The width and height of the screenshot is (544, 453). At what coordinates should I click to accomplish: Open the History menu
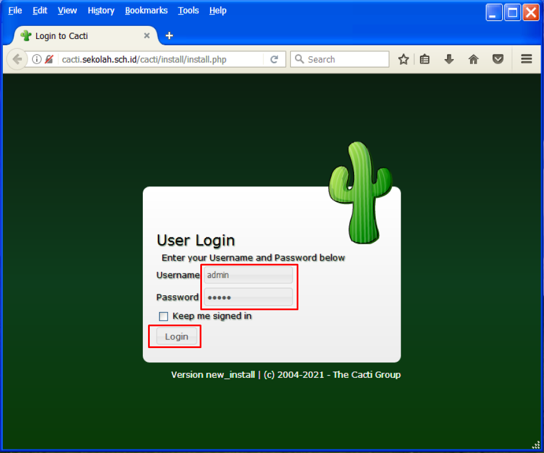(101, 10)
